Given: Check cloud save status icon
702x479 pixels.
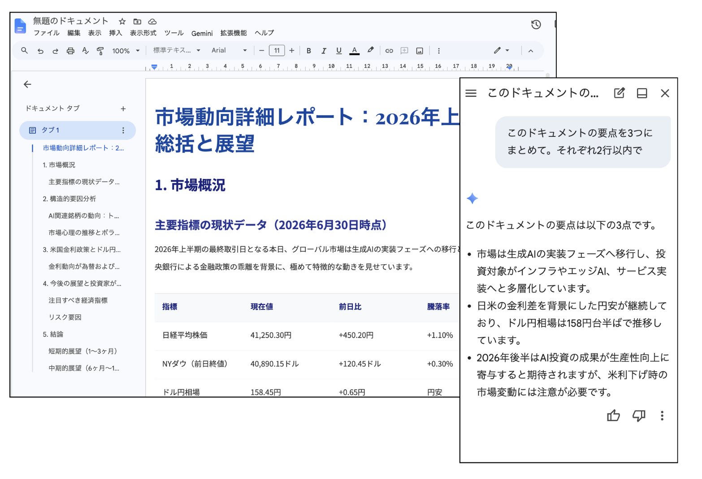Looking at the screenshot, I should coord(152,22).
